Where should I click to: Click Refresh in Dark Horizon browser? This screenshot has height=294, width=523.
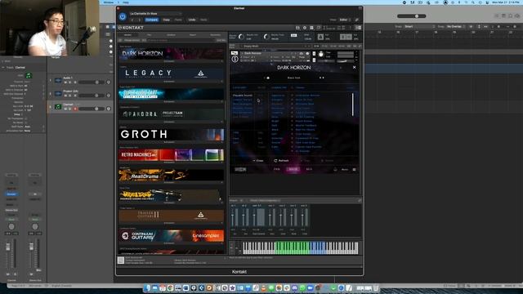point(281,161)
